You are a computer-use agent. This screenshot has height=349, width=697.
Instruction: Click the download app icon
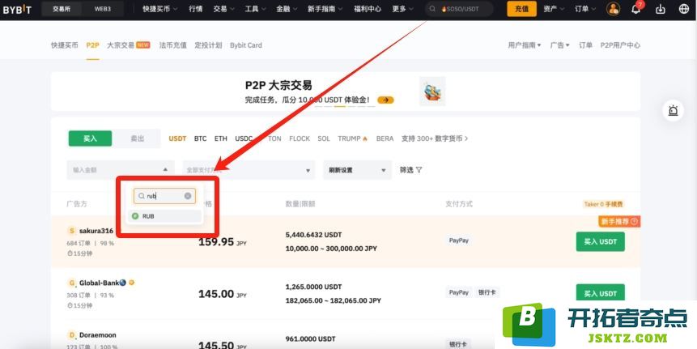(x=661, y=9)
